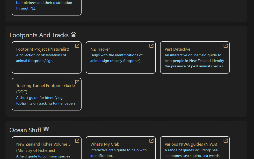
Task: Open external link icon on New Zealand Fishes Volume 3 card
Action: (77, 141)
